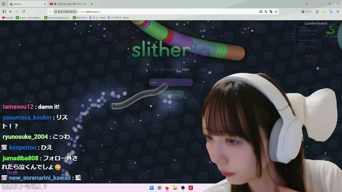The height and width of the screenshot is (192, 342).
Task: Click chat username new_sorenarini_kawaii
Action: [x=40, y=178]
